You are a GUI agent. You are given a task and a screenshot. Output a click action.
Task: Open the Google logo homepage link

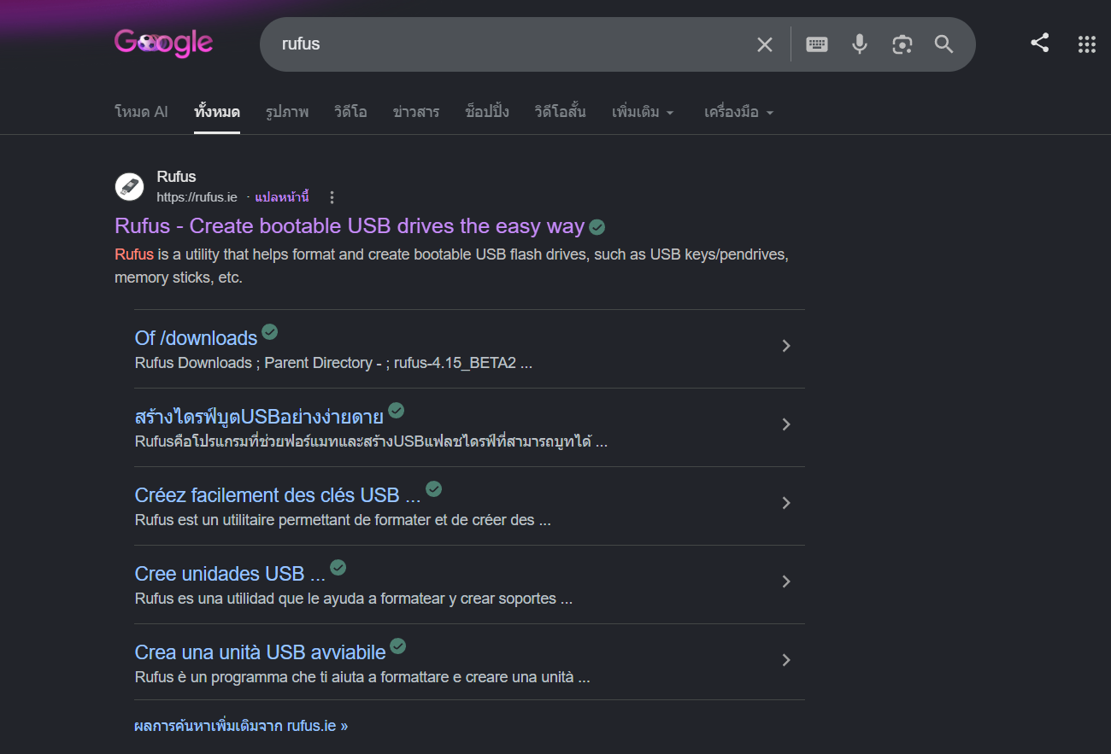163,44
